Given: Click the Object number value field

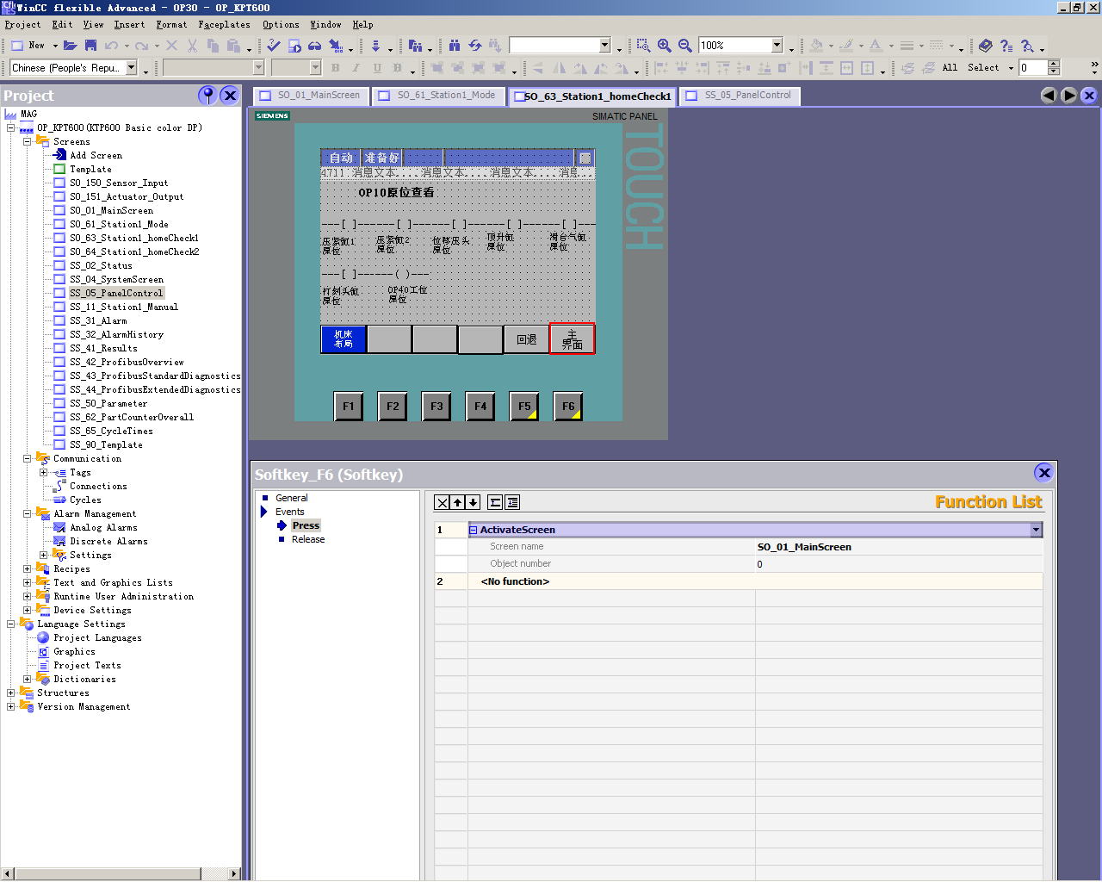Looking at the screenshot, I should (x=899, y=564).
